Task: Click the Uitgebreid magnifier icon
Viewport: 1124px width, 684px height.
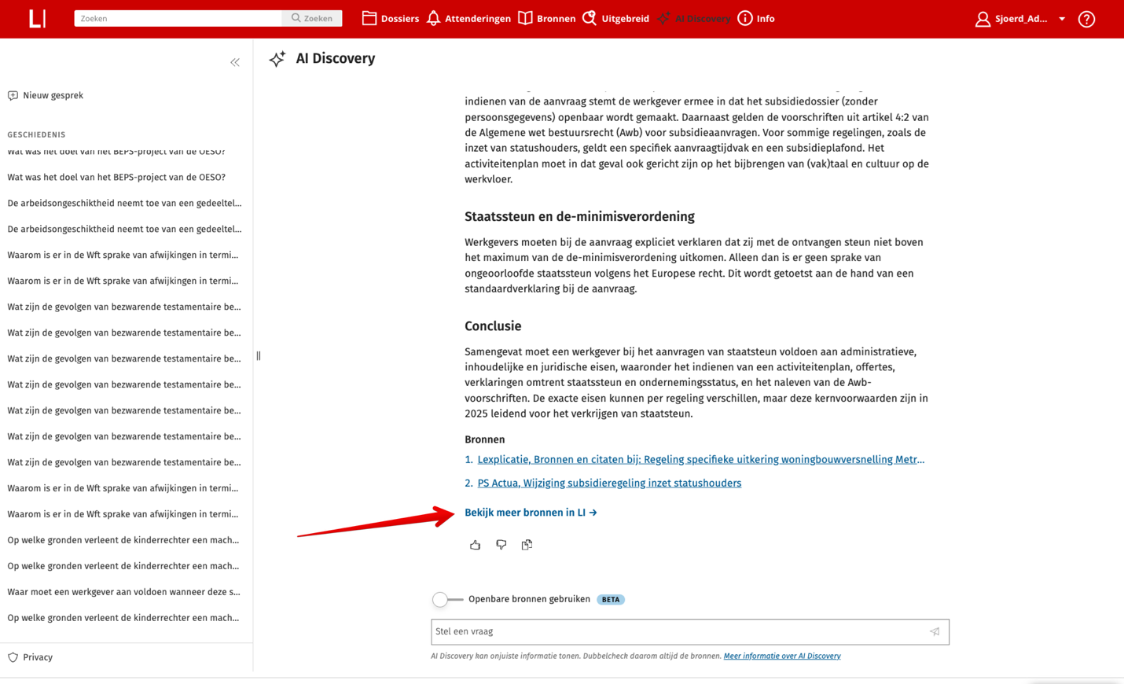Action: [589, 17]
